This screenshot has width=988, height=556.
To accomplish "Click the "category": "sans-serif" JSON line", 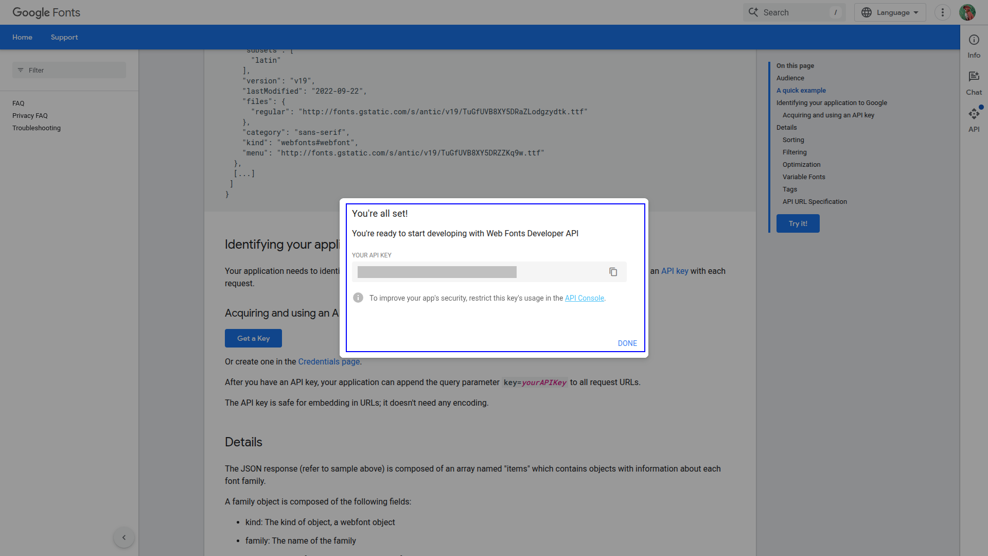I will click(x=296, y=132).
